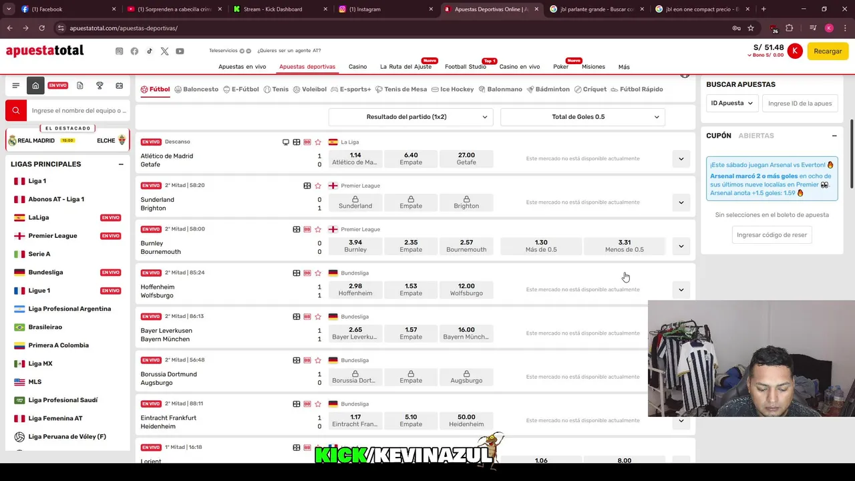Open the trophy icon in sidebar toolbar
The width and height of the screenshot is (855, 481).
click(100, 86)
